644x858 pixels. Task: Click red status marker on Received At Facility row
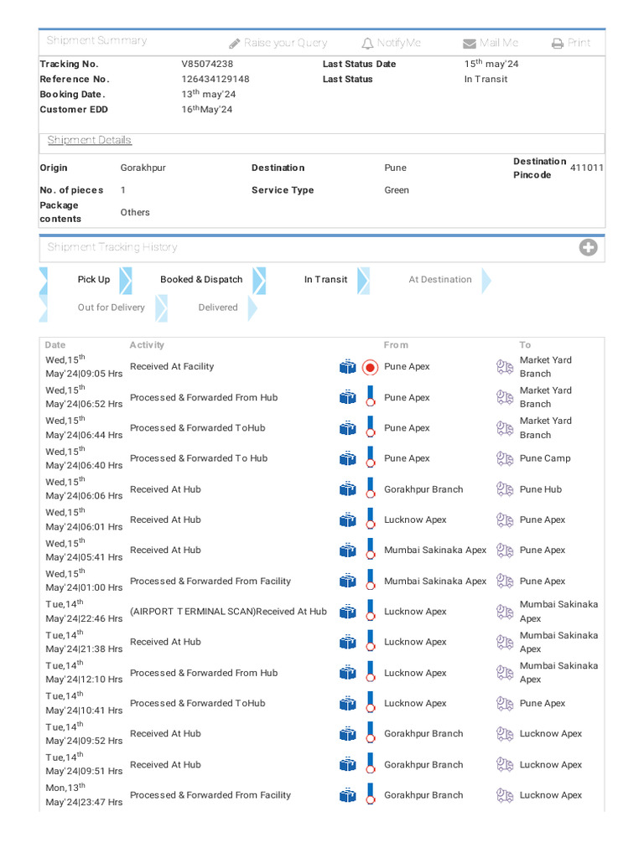[370, 367]
